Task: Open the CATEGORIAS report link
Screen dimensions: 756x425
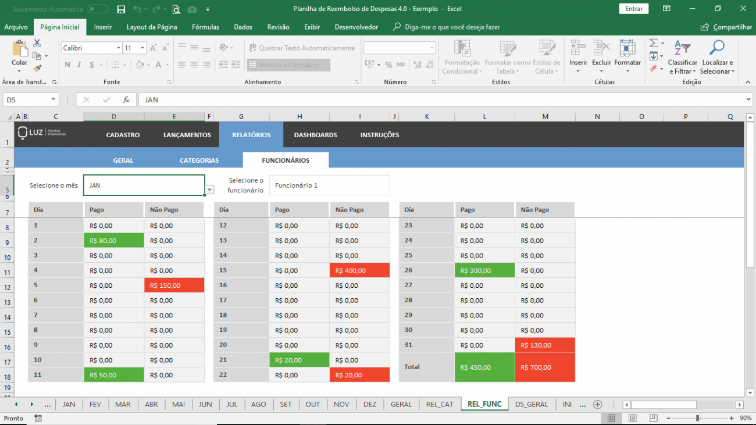Action: pyautogui.click(x=199, y=160)
